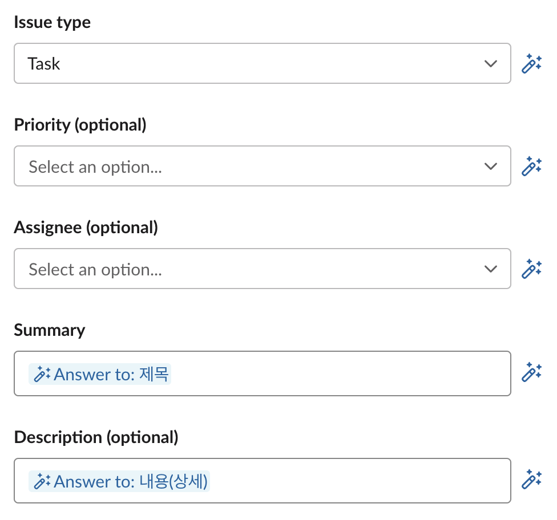Select the 'Answer to: 내용(상세)' variable token
The width and height of the screenshot is (557, 520).
click(130, 482)
